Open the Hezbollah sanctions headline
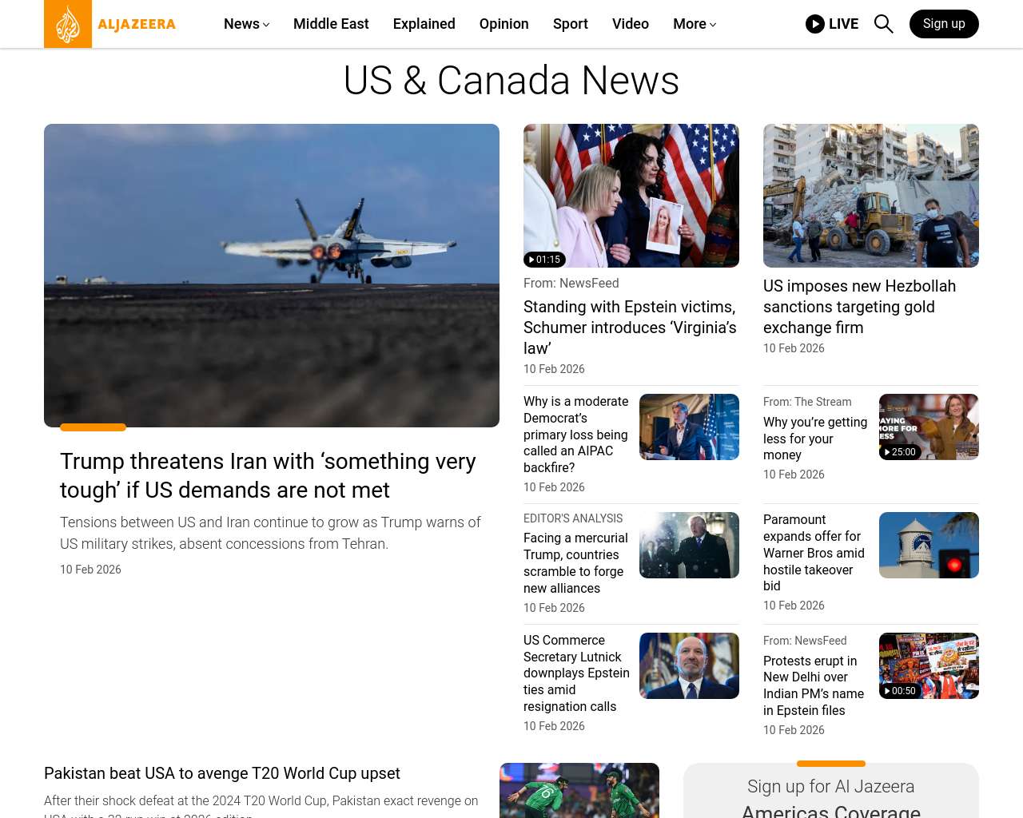Image resolution: width=1023 pixels, height=818 pixels. [x=859, y=307]
